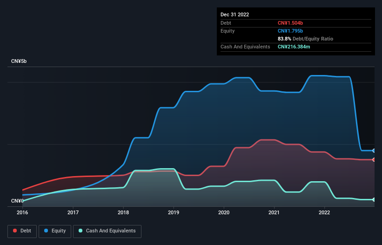Click the CN¥1.795b equity value
Screen dimensions: 382x245
(290, 31)
